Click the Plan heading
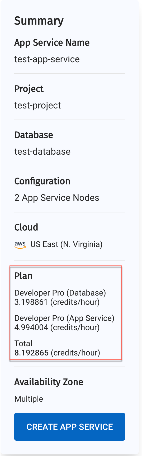 click(23, 276)
